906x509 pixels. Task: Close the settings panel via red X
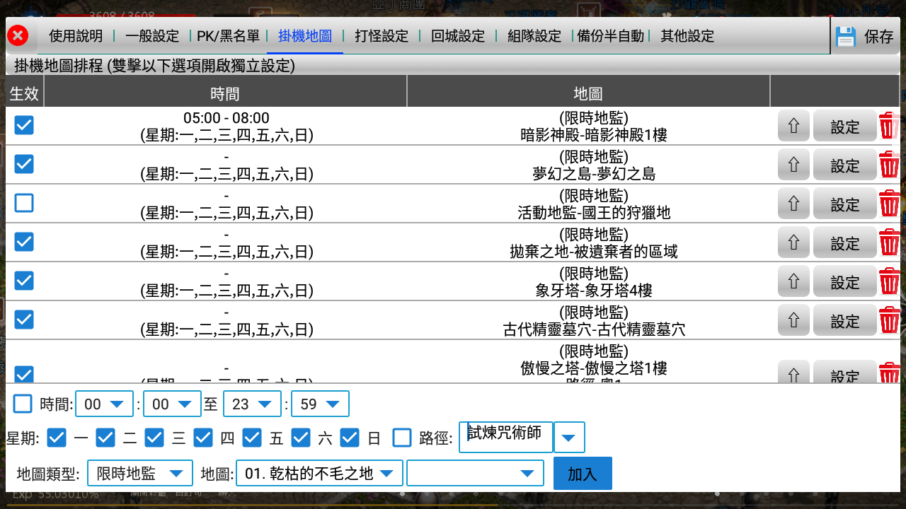tap(18, 35)
